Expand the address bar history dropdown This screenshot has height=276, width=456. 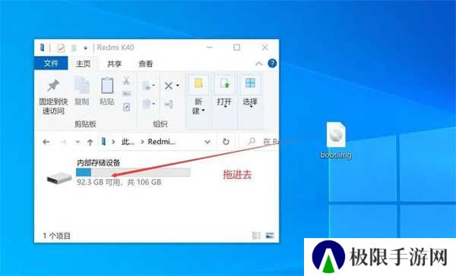click(x=207, y=142)
